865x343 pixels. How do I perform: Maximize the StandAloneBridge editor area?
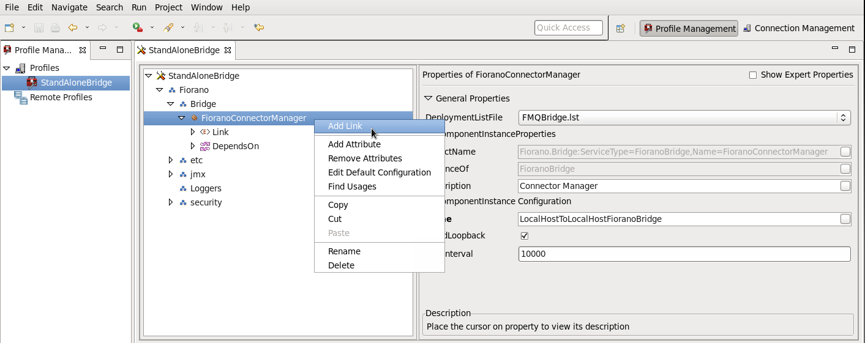coord(852,50)
